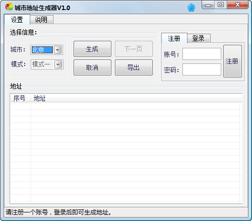This screenshot has width=252, height=221.
Task: Expand the 模式 dropdown arrow
Action: coord(58,64)
